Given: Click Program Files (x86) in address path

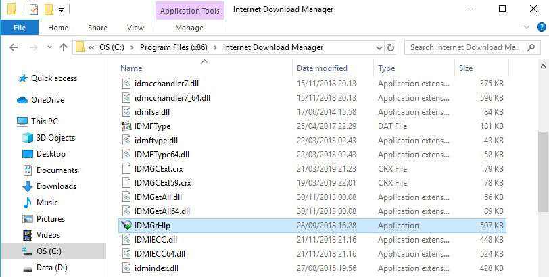Looking at the screenshot, I should coord(174,47).
